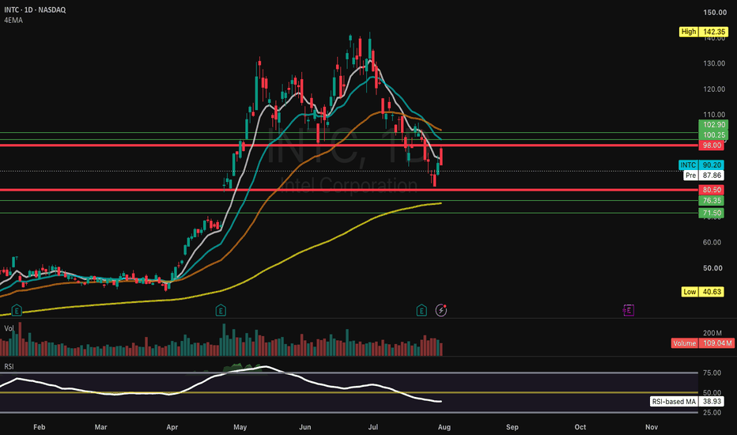Image resolution: width=737 pixels, height=435 pixels.
Task: Click the 80.50 red level label
Action: coord(711,190)
